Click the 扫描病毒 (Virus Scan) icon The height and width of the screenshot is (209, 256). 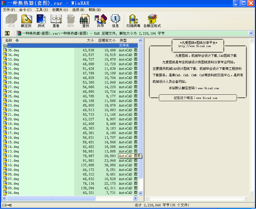point(133,21)
